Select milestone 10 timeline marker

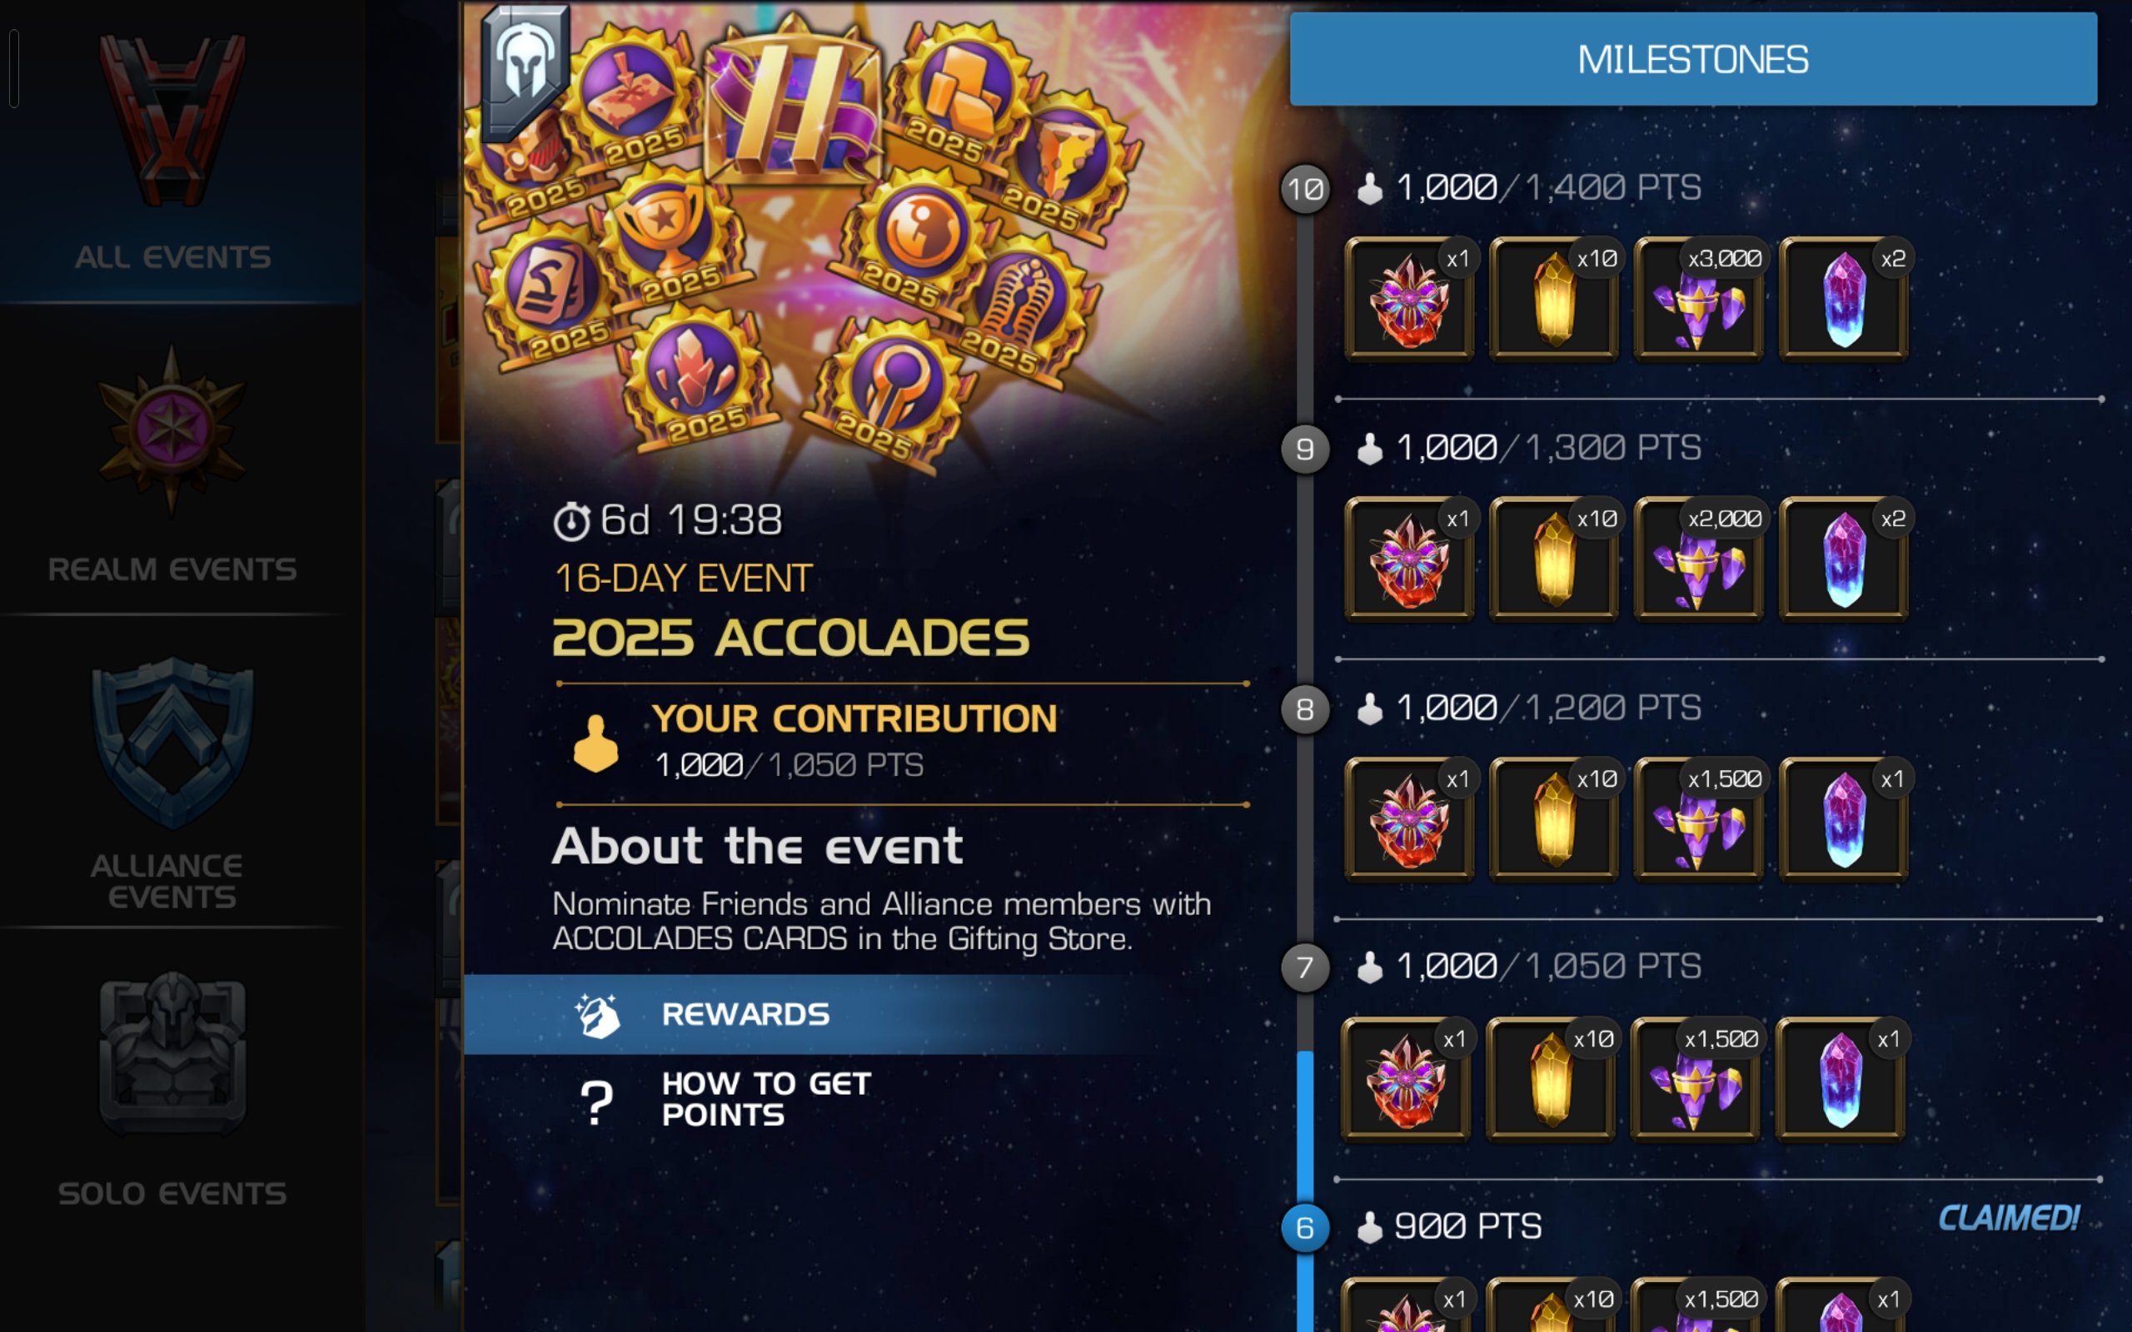(1305, 188)
